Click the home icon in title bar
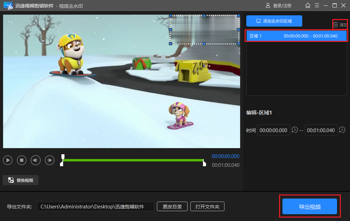The width and height of the screenshot is (350, 221). point(308,5)
